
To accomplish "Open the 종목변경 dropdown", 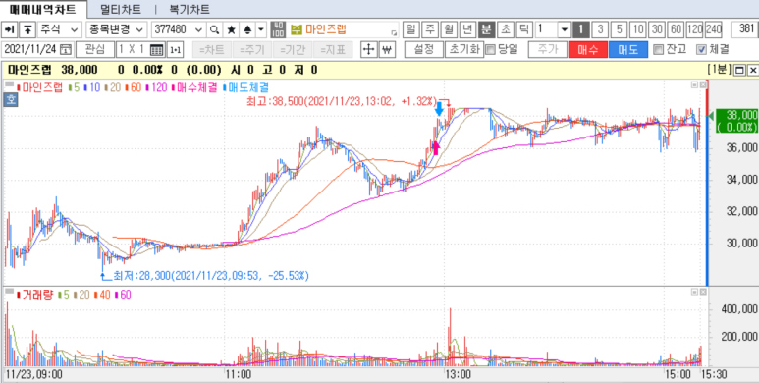I will pos(116,29).
